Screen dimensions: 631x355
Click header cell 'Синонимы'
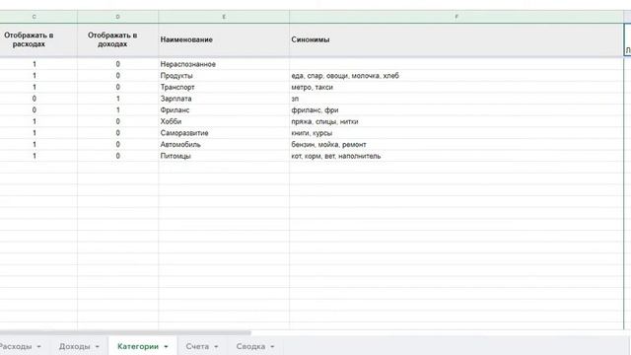[456, 39]
